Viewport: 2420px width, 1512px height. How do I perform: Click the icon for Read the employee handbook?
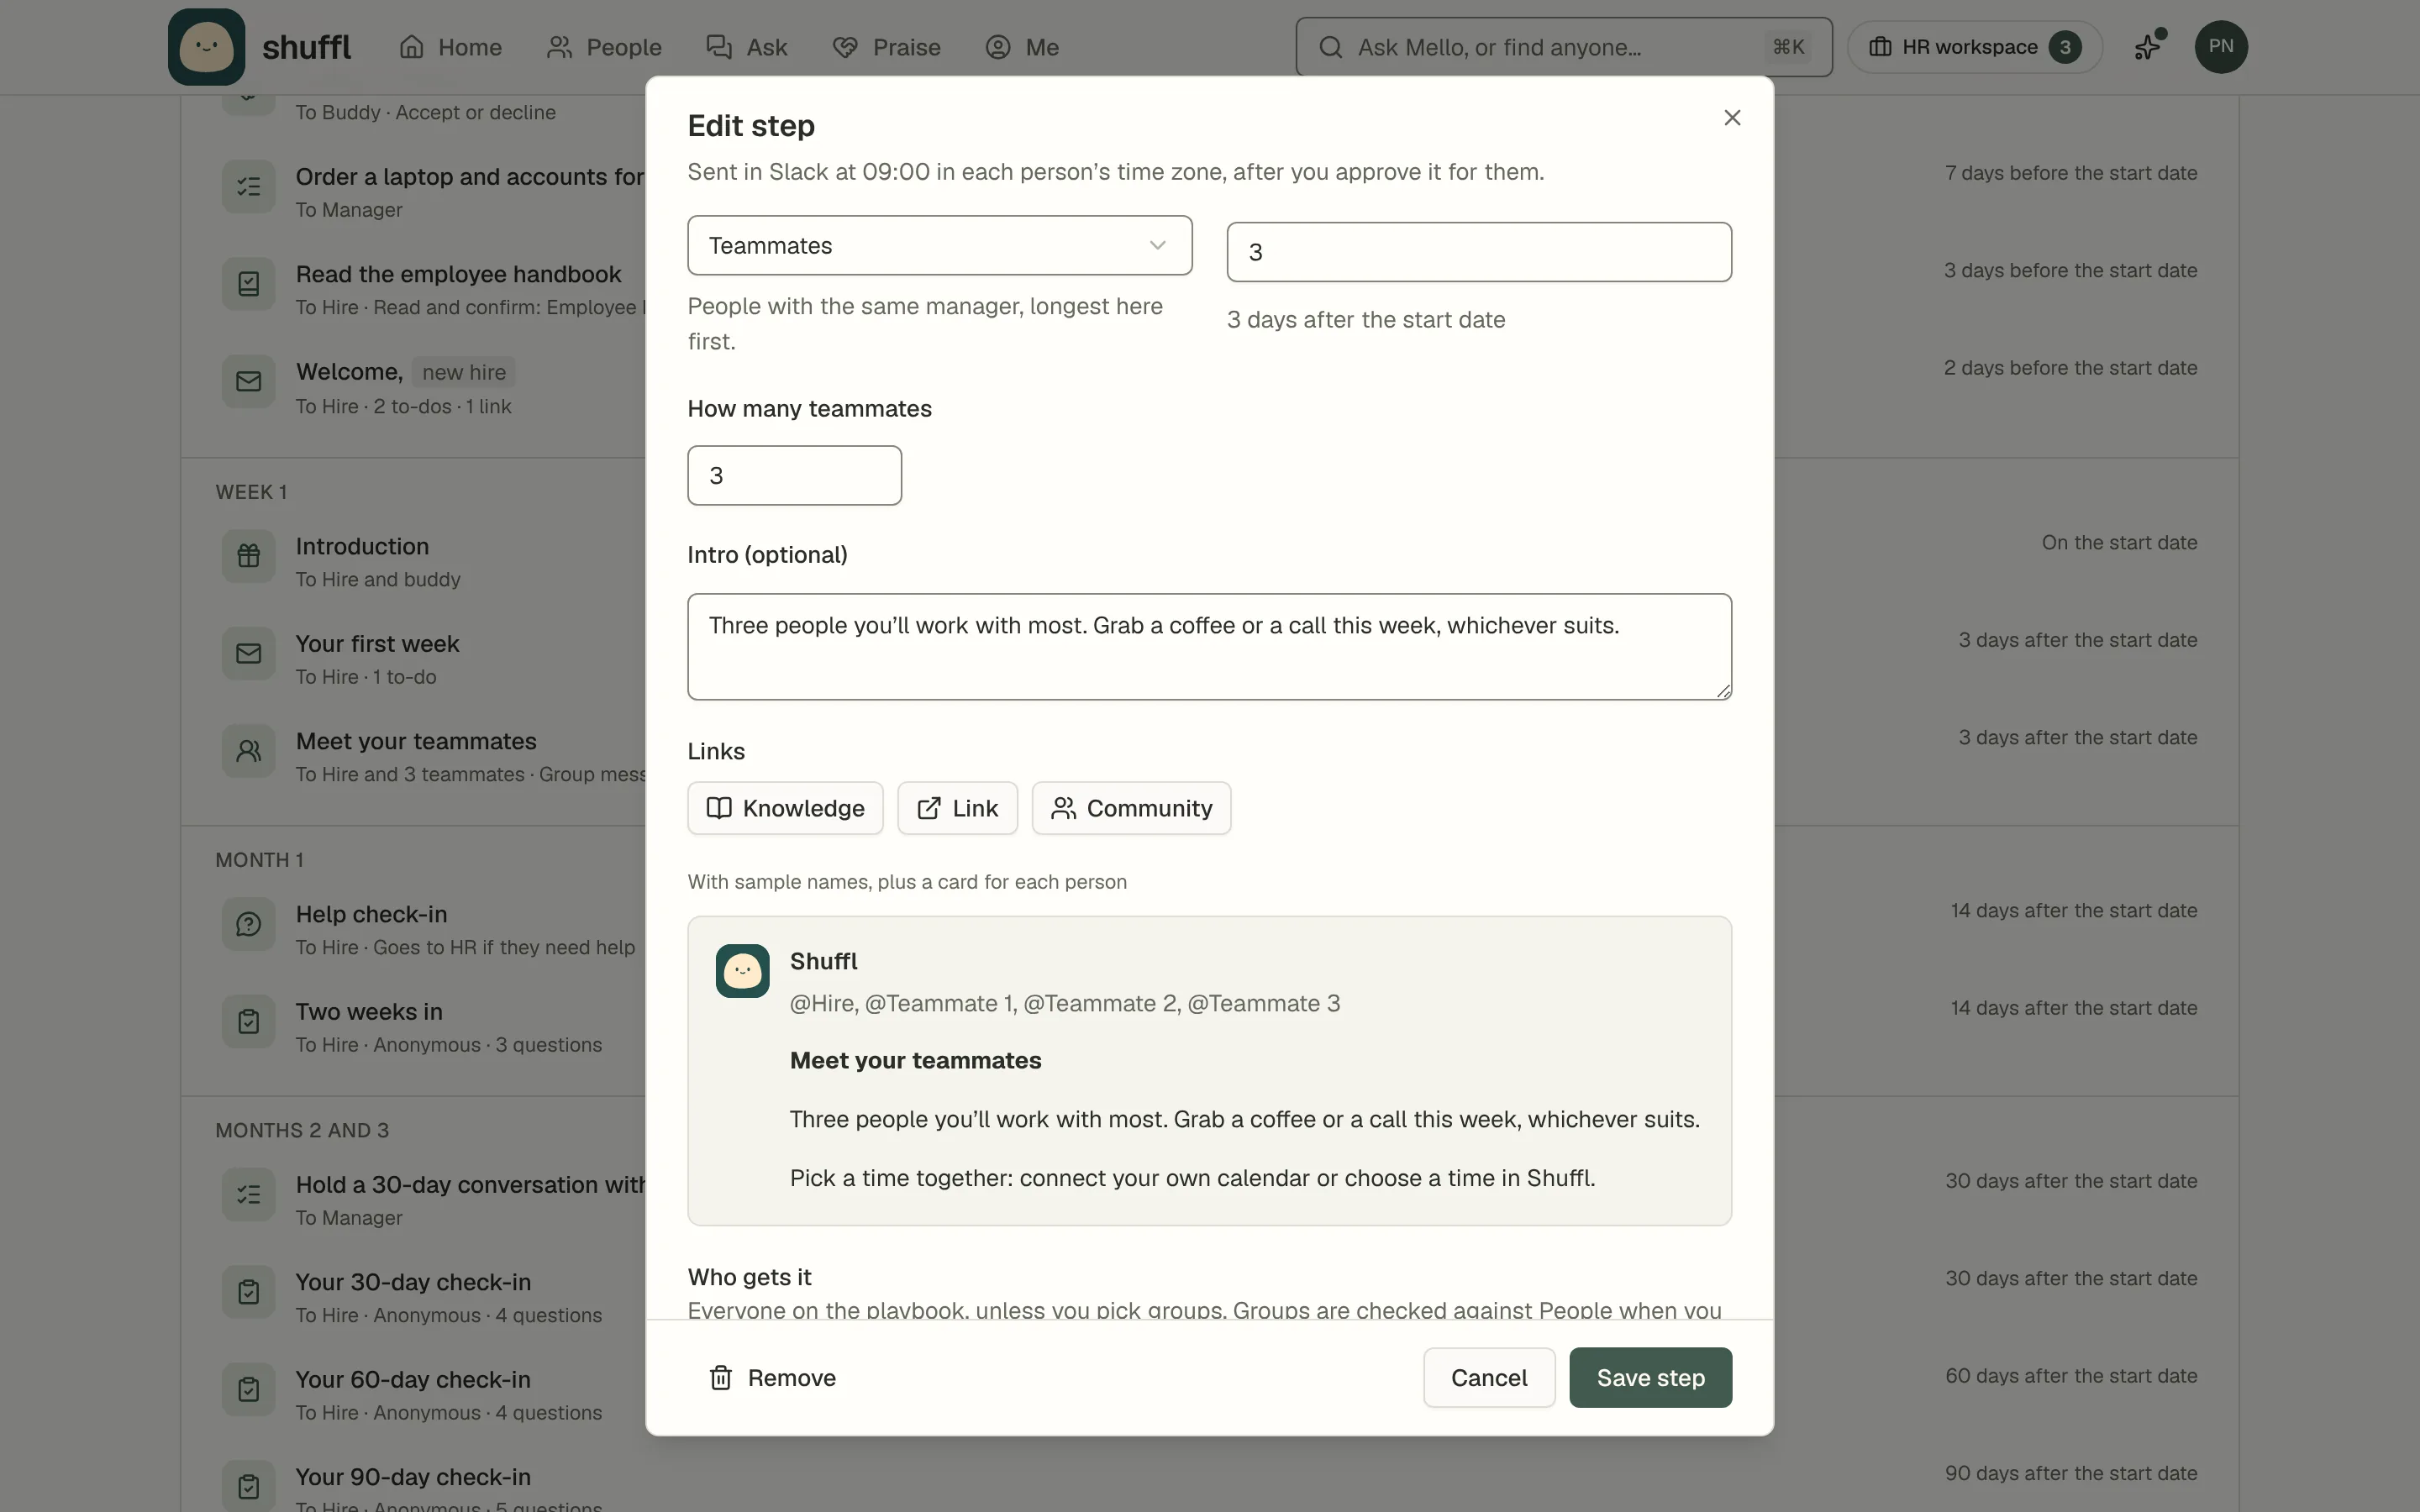[248, 284]
